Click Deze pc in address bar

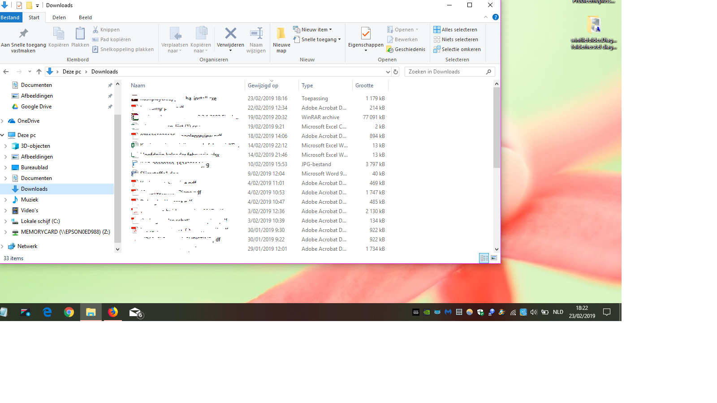[x=72, y=72]
